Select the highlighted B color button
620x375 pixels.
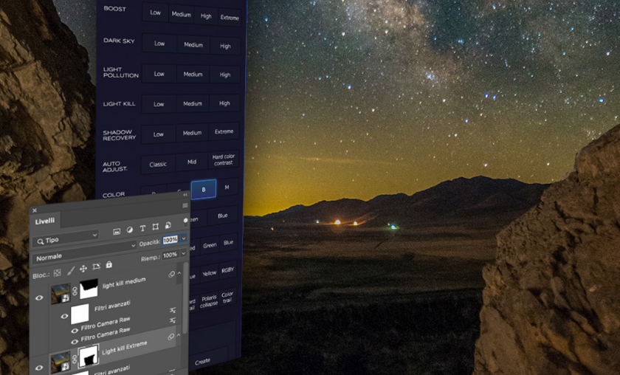(204, 189)
